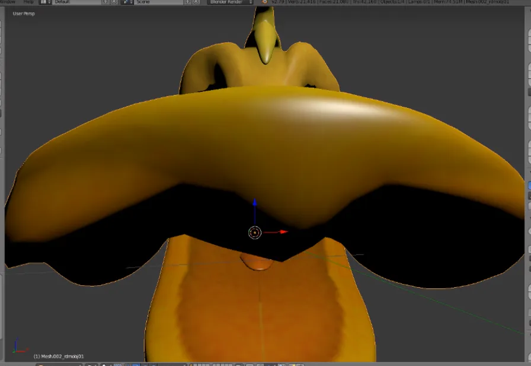
Task: Click the red X-axis manipulator arrow
Action: (x=283, y=232)
